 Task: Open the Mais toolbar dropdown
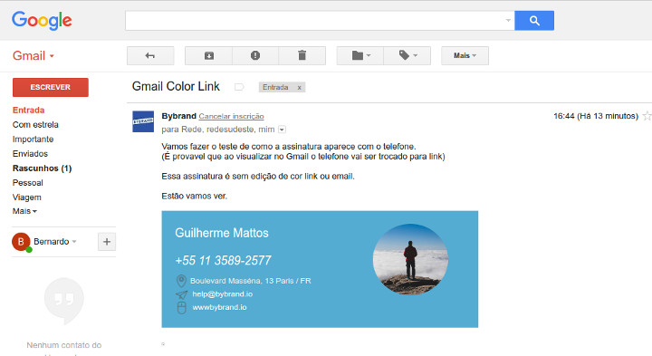[x=465, y=56]
